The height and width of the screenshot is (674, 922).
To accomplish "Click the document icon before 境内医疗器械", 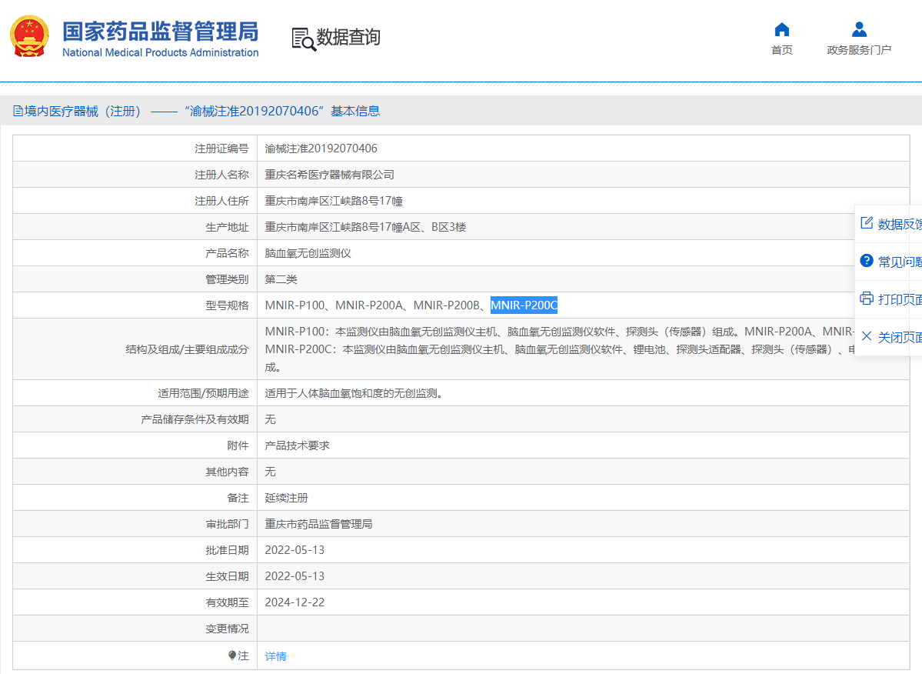I will [x=18, y=111].
